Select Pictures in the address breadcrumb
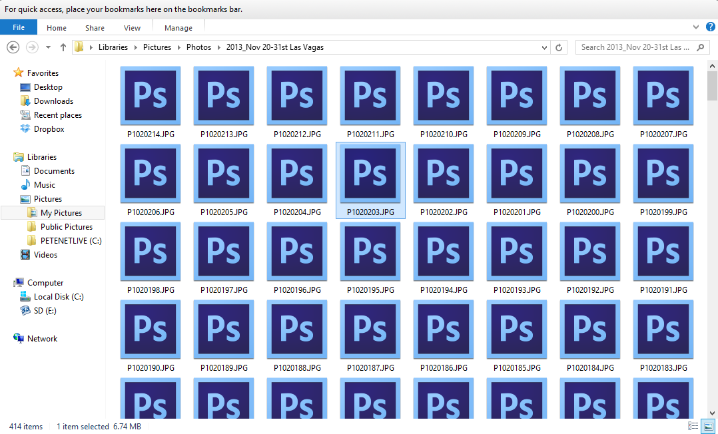The image size is (718, 434). pos(157,47)
